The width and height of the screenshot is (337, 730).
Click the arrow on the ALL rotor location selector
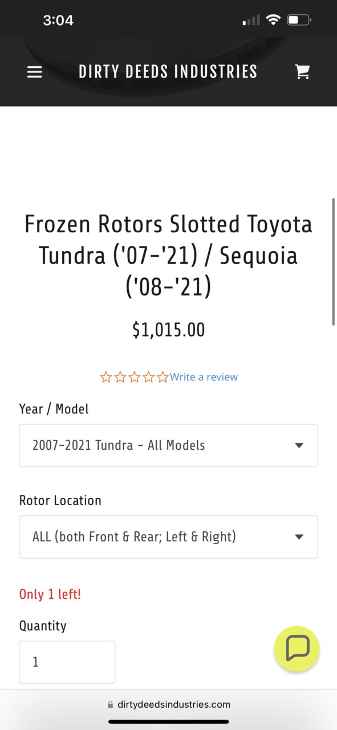[x=299, y=537]
